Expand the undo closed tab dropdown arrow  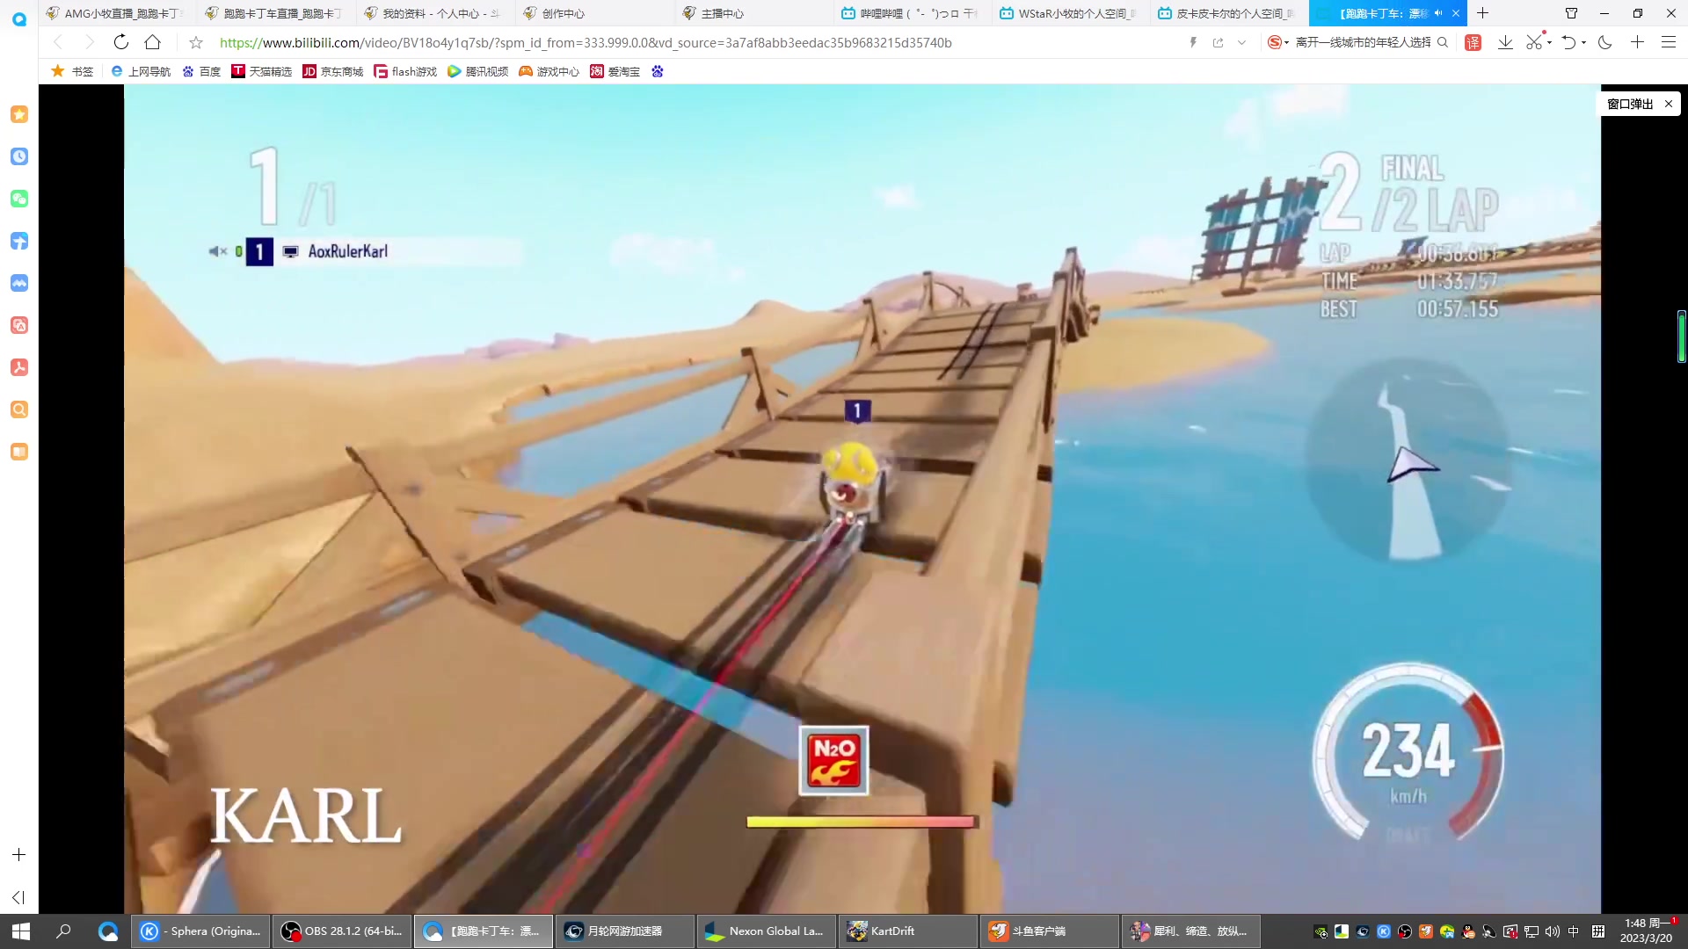pos(1584,42)
